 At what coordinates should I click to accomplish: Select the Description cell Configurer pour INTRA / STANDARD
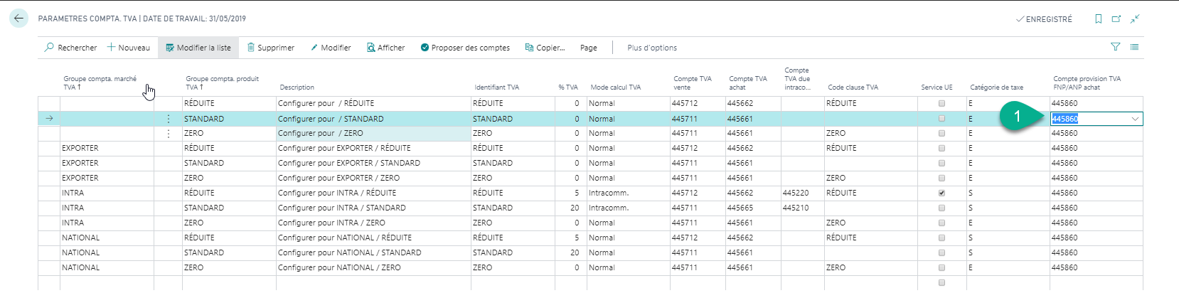tap(341, 208)
